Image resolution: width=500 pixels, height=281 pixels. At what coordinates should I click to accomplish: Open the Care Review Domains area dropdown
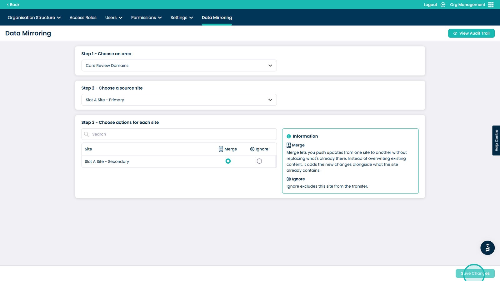[x=179, y=66]
